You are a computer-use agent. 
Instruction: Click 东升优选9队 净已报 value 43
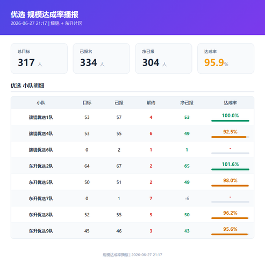(187, 231)
